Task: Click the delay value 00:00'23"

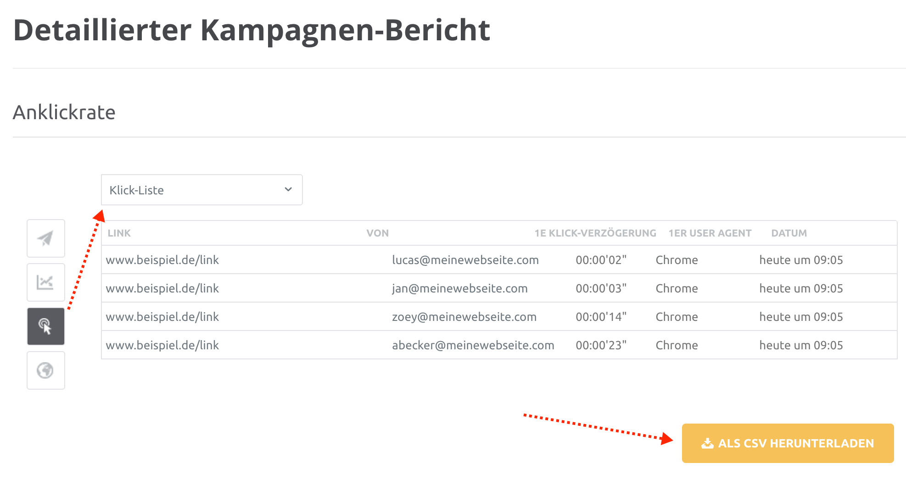Action: 601,345
